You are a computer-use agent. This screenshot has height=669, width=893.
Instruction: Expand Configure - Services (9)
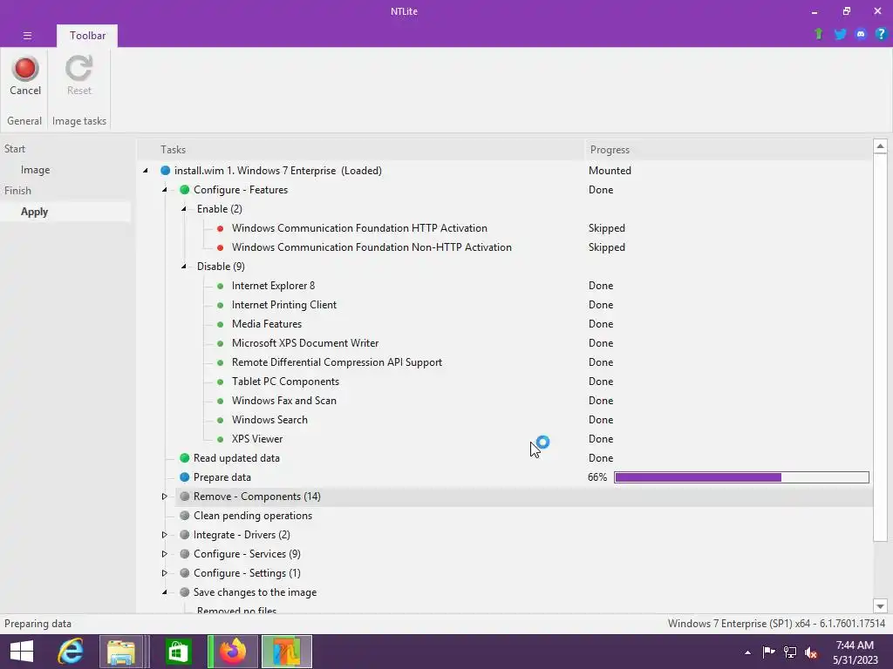point(165,554)
